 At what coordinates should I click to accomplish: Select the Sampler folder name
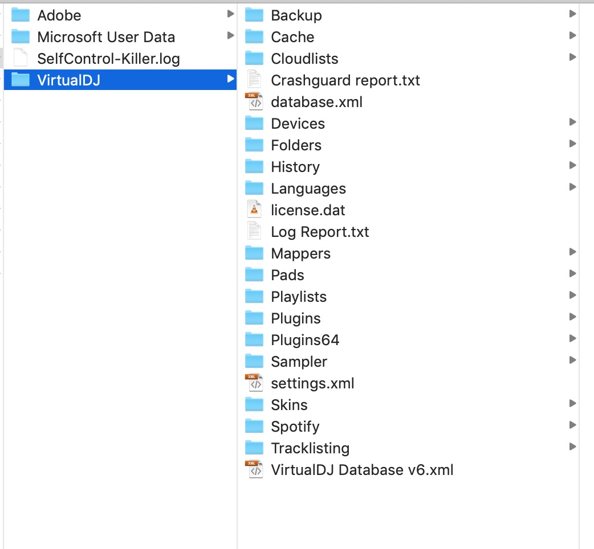pyautogui.click(x=299, y=362)
